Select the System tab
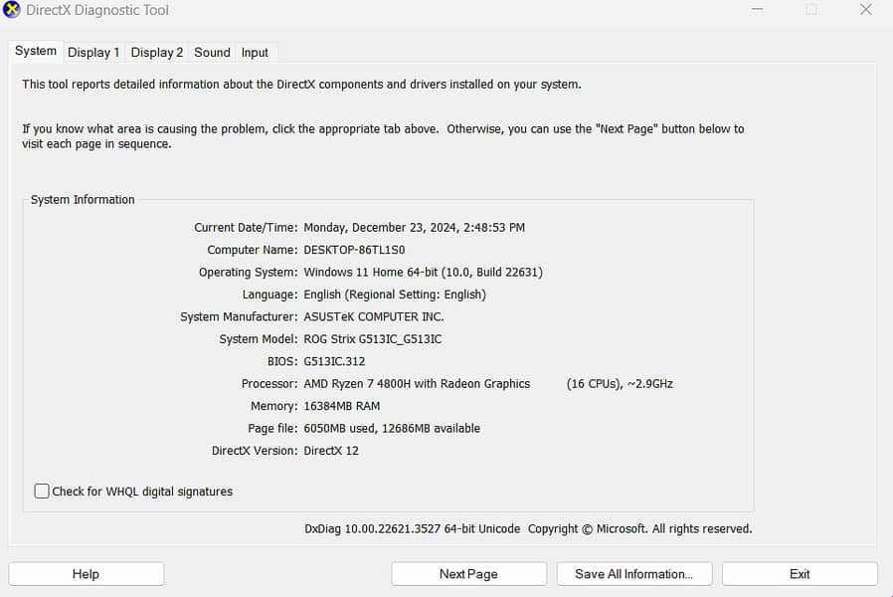893x597 pixels. point(36,52)
